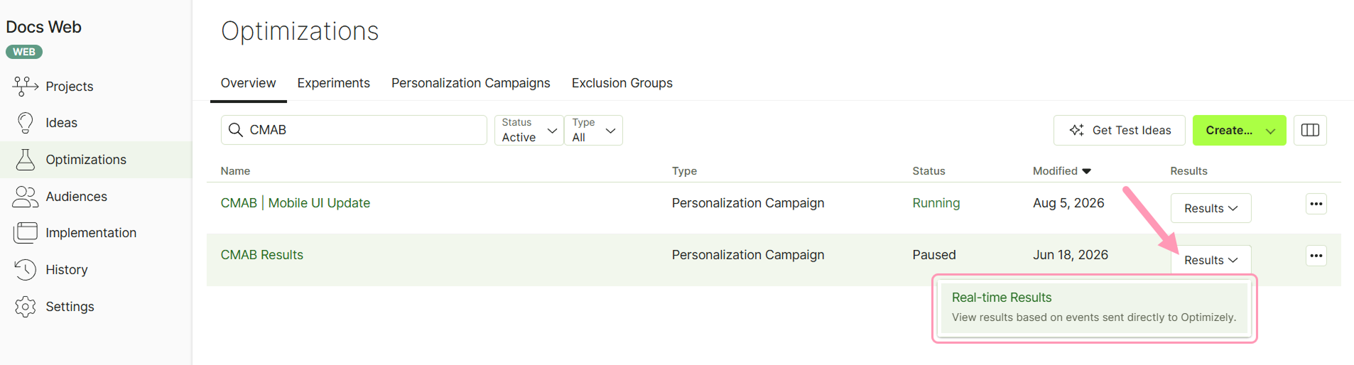The image size is (1354, 365).
Task: Select Real-time Results menu option
Action: pos(1094,307)
